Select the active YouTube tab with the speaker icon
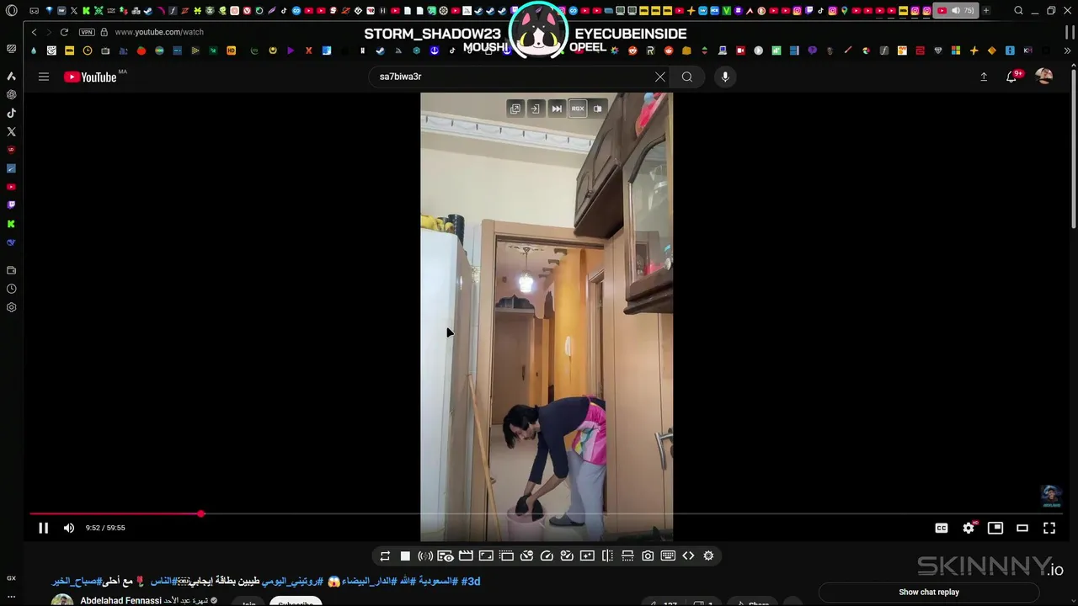This screenshot has width=1078, height=606. [x=955, y=11]
